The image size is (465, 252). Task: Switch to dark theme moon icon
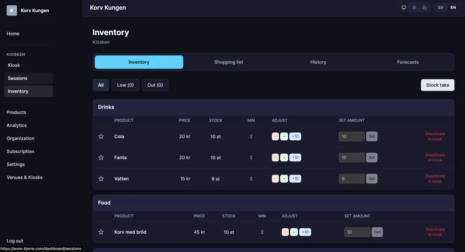(x=425, y=8)
